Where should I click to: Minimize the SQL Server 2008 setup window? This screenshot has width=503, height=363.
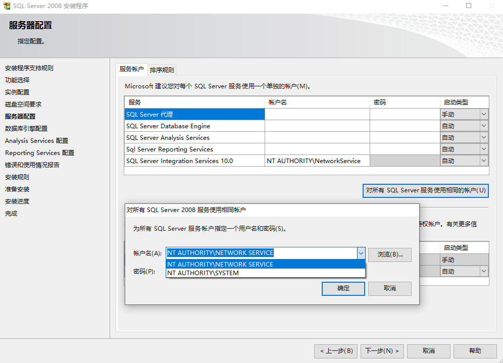[x=446, y=6]
